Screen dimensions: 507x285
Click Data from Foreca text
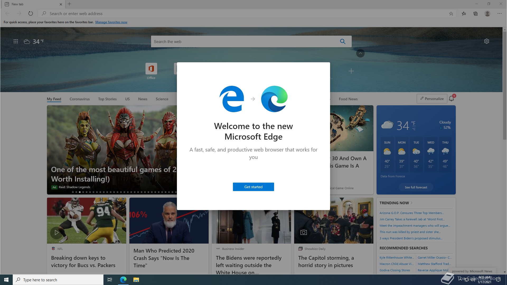[x=393, y=176]
